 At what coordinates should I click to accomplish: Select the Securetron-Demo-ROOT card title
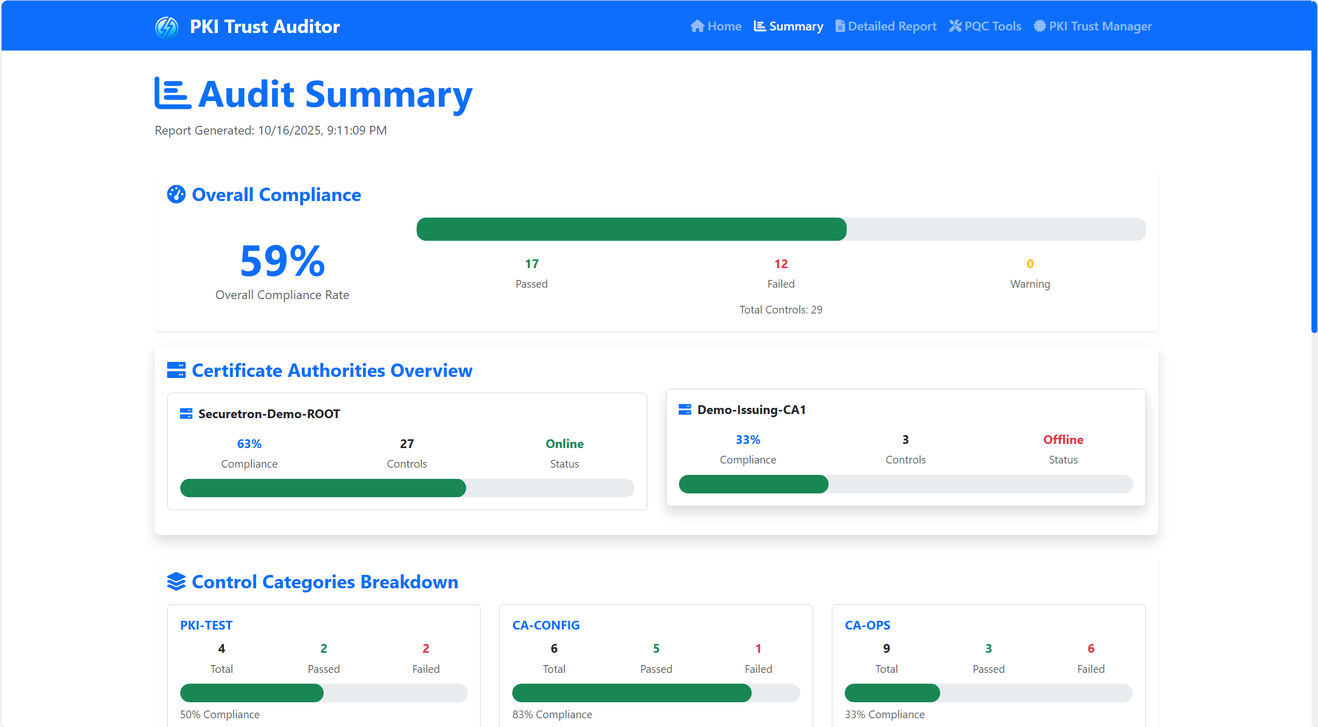(x=269, y=414)
